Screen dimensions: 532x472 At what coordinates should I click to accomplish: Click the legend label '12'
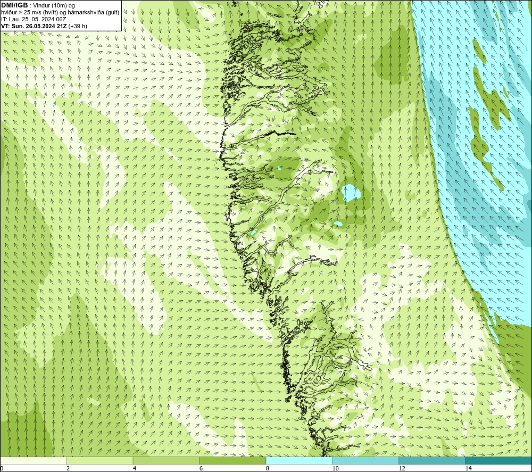pyautogui.click(x=402, y=468)
